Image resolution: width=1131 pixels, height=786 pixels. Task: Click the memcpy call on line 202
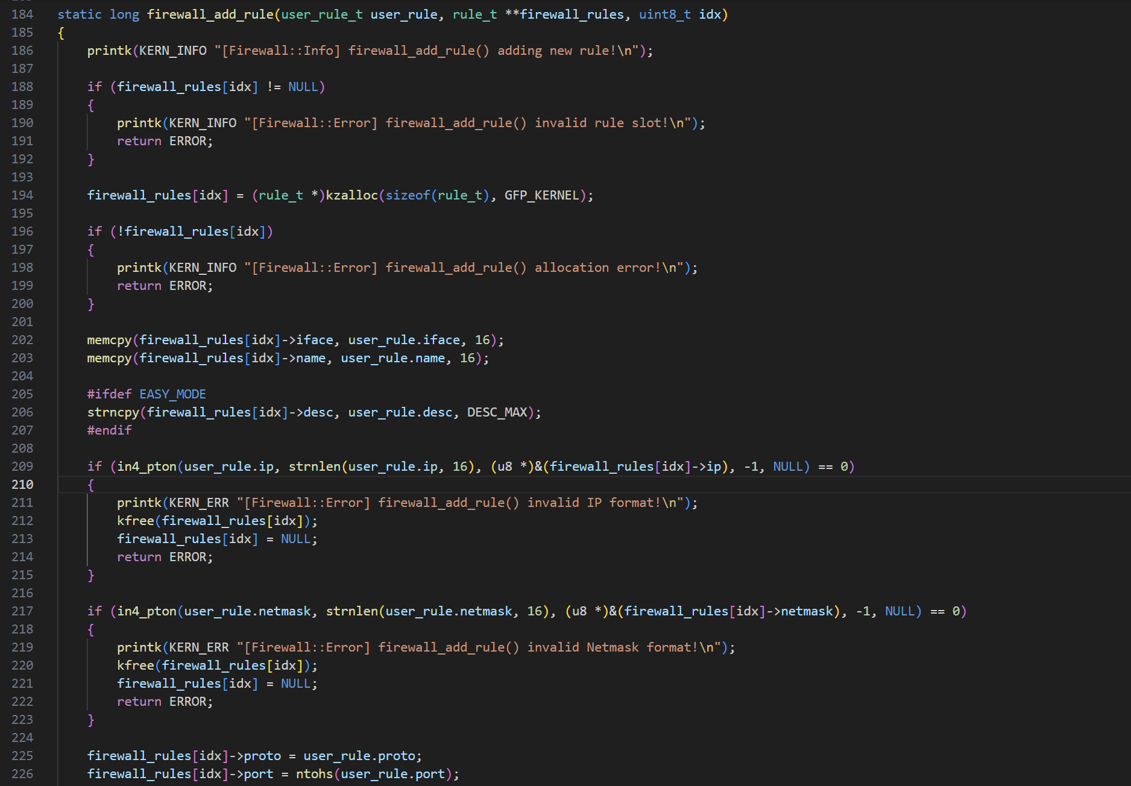(x=109, y=339)
